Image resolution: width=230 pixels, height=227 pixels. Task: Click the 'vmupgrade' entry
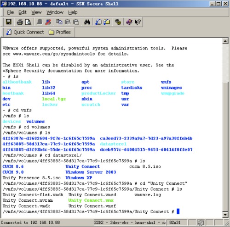pyautogui.click(x=172, y=94)
